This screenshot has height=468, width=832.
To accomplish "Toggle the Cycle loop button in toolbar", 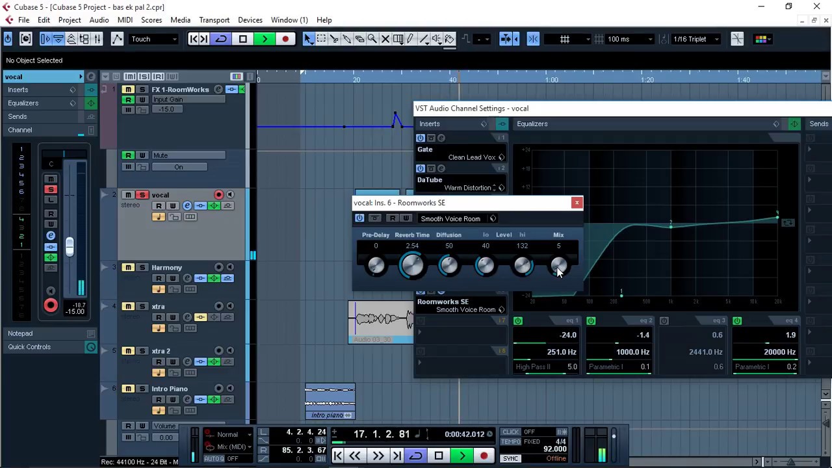I will [221, 39].
